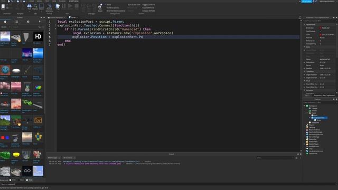Viewport: 338px width, 190px height.
Task: Switch to the SCRIPT MENU ribbon tab
Action: pyautogui.click(x=73, y=1)
